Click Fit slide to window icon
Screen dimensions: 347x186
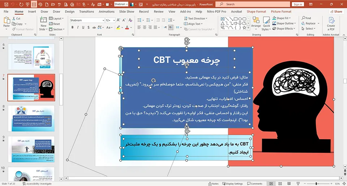point(344,183)
